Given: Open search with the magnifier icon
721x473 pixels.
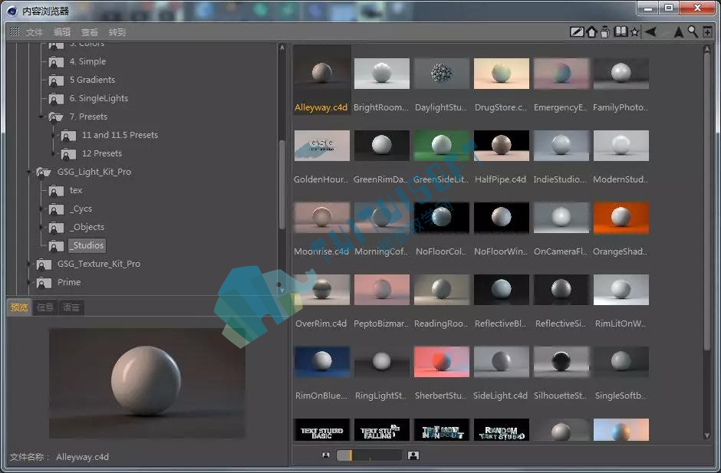Looking at the screenshot, I should pos(693,31).
